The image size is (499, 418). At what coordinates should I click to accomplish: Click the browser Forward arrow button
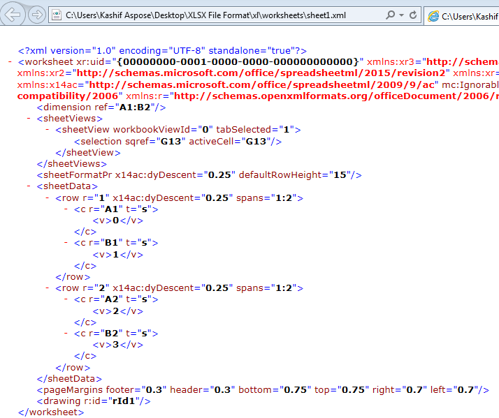(x=37, y=15)
